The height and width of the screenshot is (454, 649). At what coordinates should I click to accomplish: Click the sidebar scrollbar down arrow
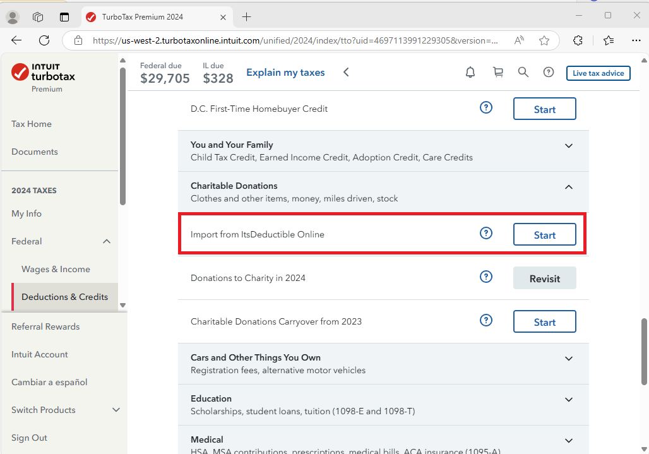click(122, 306)
